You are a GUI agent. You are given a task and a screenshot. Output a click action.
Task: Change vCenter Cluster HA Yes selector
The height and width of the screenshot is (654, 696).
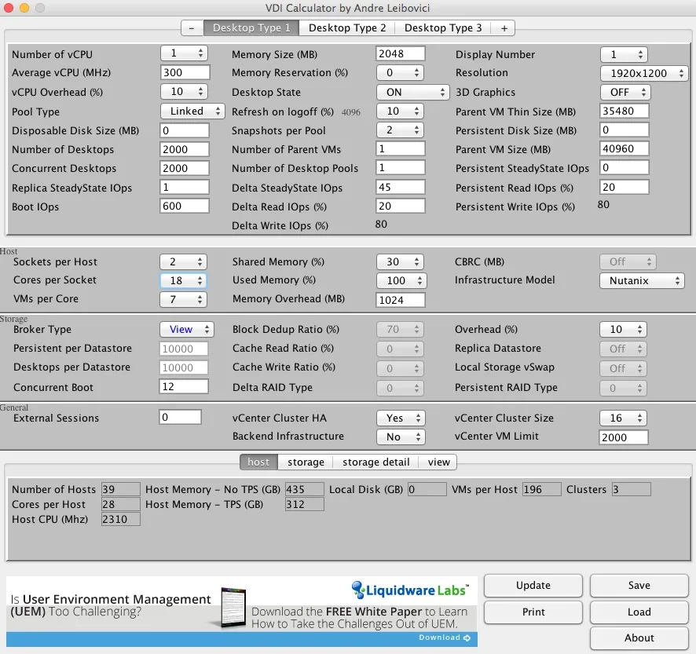[401, 418]
